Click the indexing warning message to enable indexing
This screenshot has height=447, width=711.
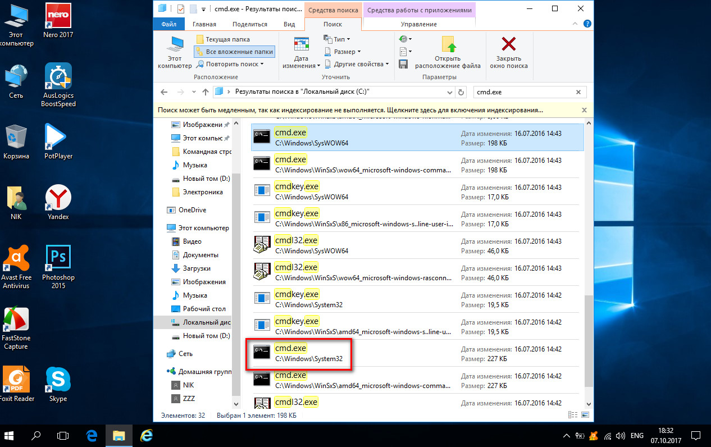pyautogui.click(x=351, y=111)
